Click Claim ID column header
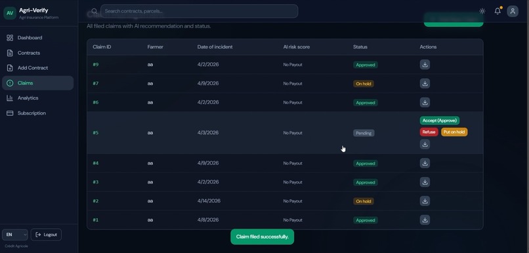This screenshot has height=253, width=529. [102, 47]
